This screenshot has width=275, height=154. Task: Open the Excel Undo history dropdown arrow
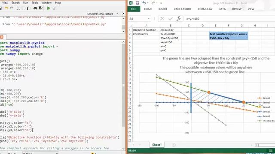click(147, 3)
